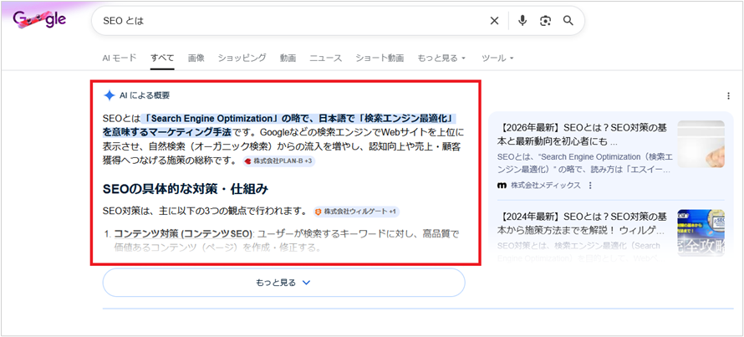Open the 画像 tab
Screen dimensions: 744x337
coord(196,58)
